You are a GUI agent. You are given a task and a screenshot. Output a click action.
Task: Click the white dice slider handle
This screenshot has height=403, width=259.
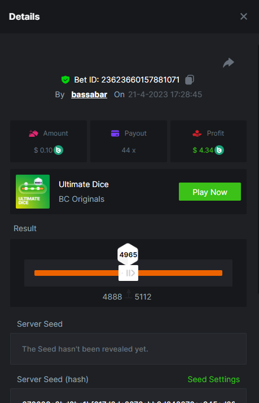coord(128,273)
